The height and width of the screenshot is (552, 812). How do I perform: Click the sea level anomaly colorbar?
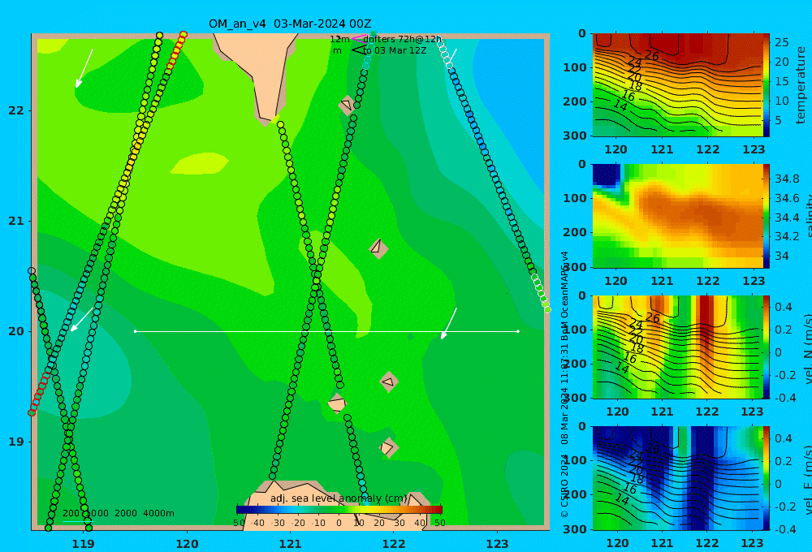pyautogui.click(x=339, y=510)
